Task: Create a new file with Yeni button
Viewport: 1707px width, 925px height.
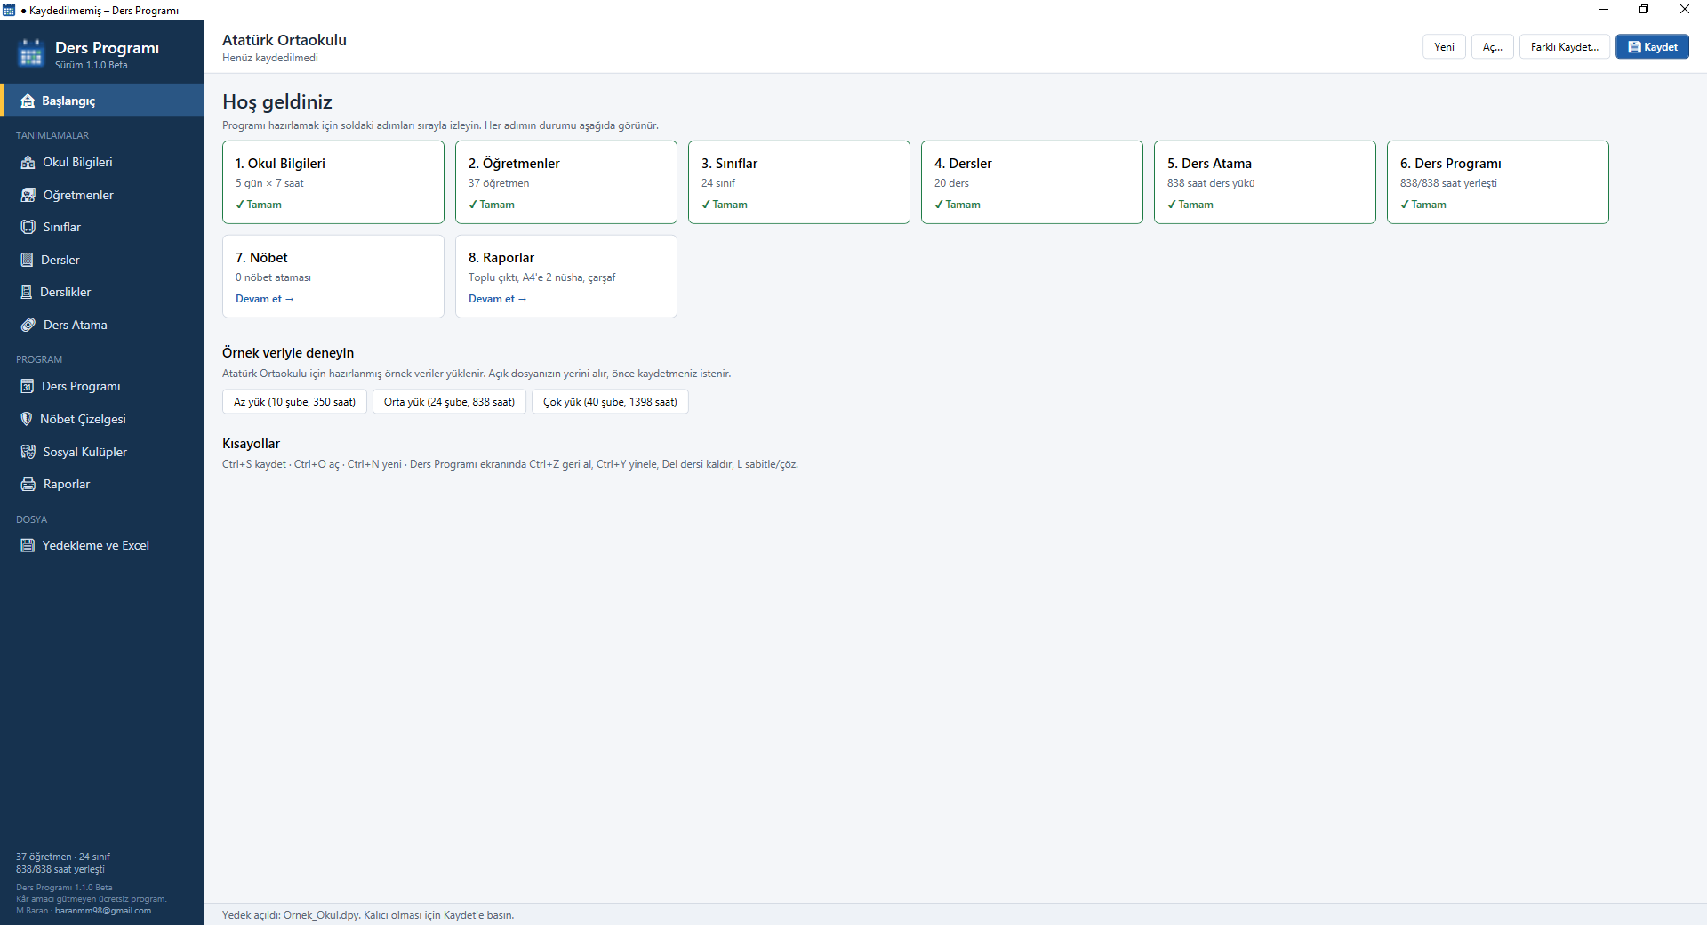Action: pyautogui.click(x=1444, y=47)
